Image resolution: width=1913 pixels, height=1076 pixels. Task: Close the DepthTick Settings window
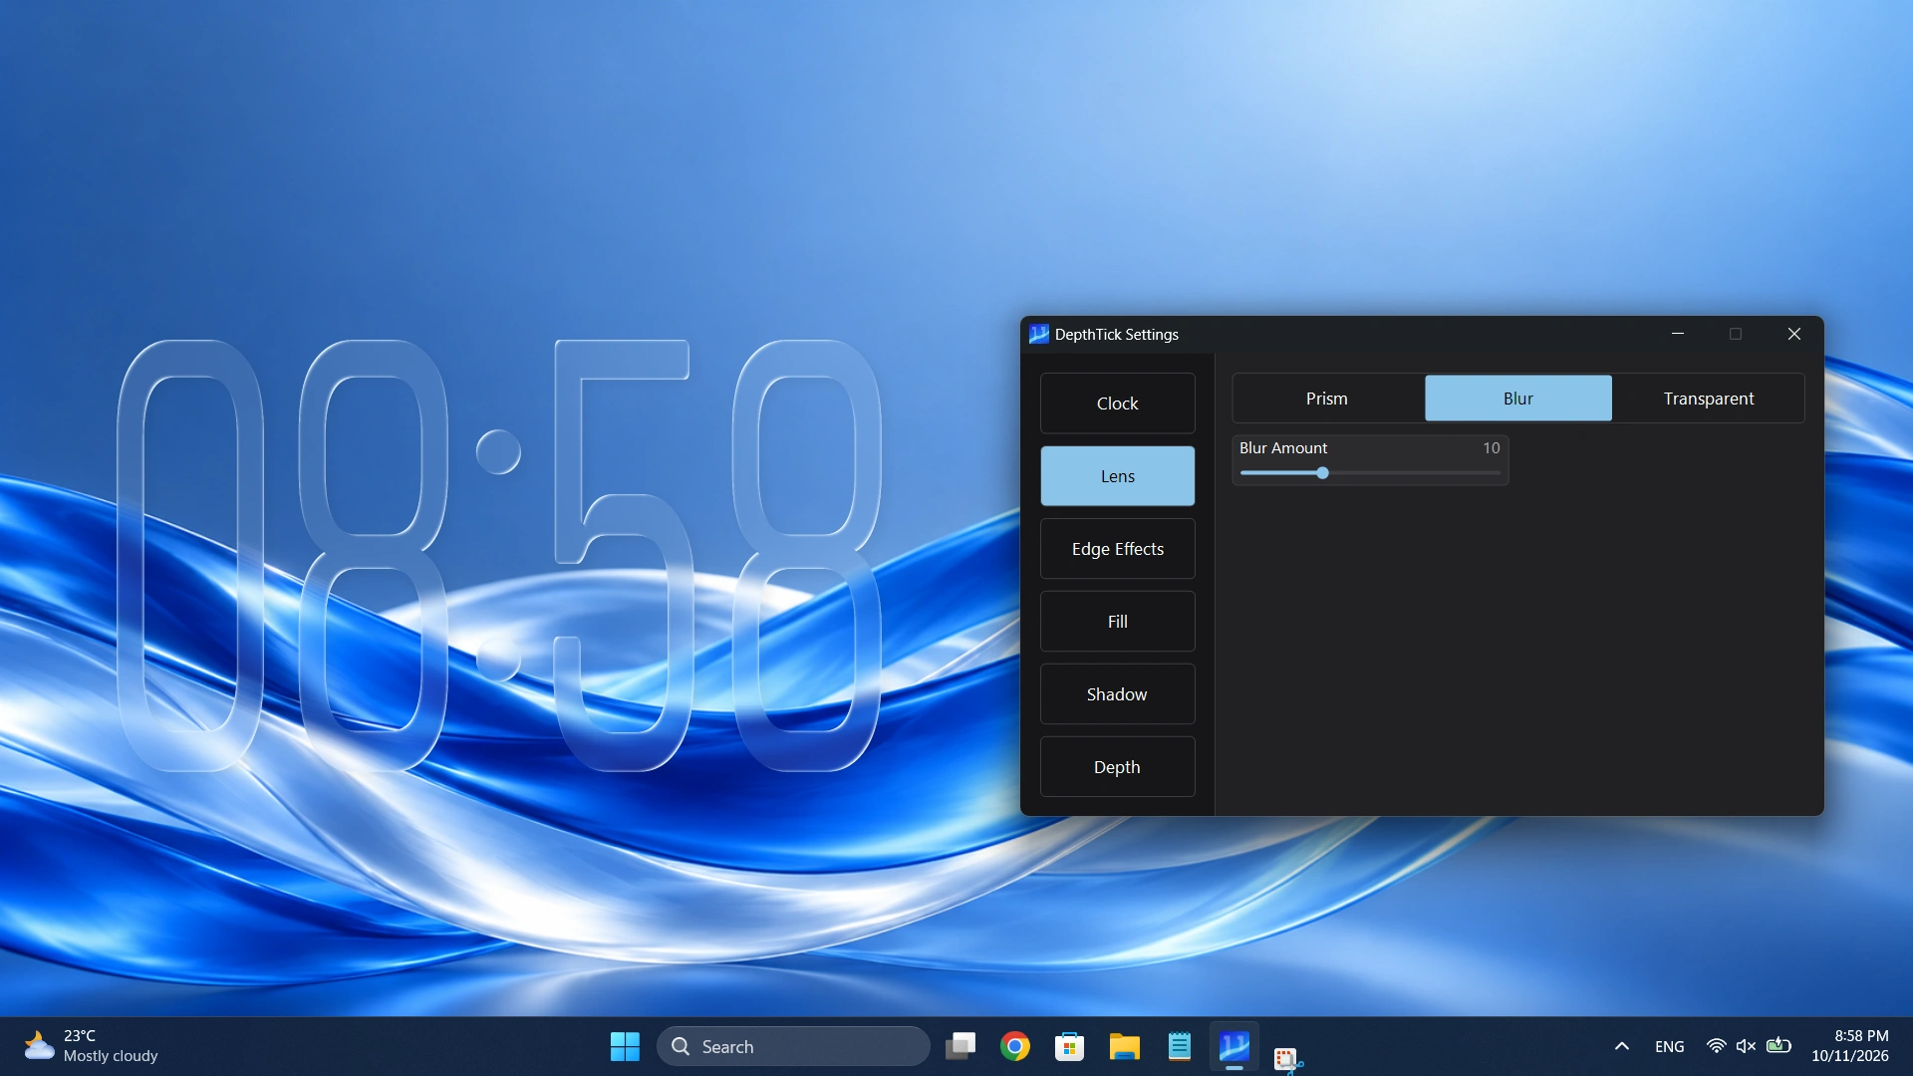click(1794, 334)
